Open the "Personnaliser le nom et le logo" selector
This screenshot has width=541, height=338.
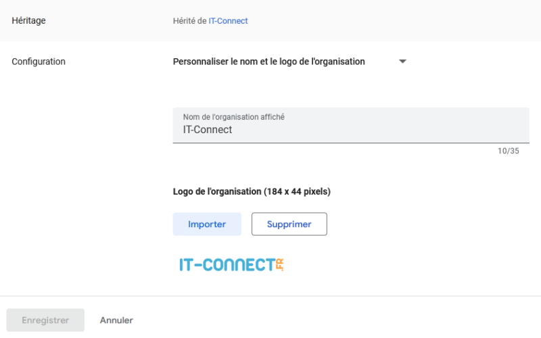pos(268,62)
